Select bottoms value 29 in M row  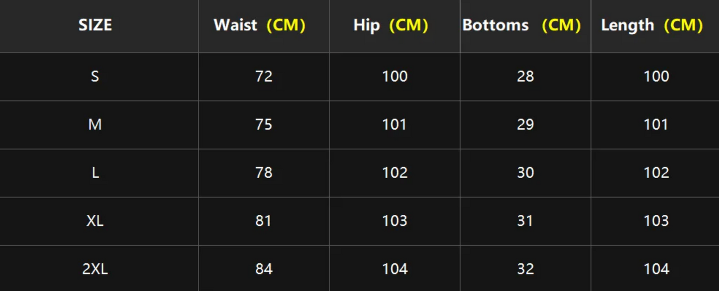(x=525, y=124)
